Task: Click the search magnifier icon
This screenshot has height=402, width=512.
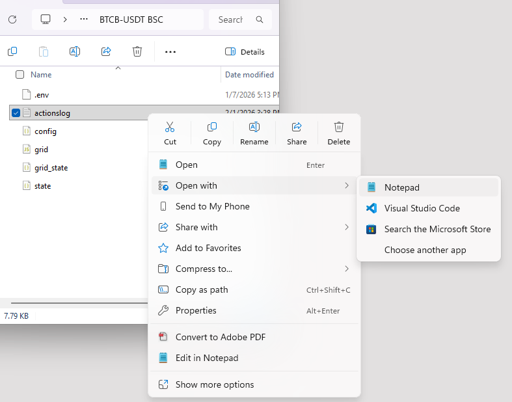Action: [x=260, y=20]
